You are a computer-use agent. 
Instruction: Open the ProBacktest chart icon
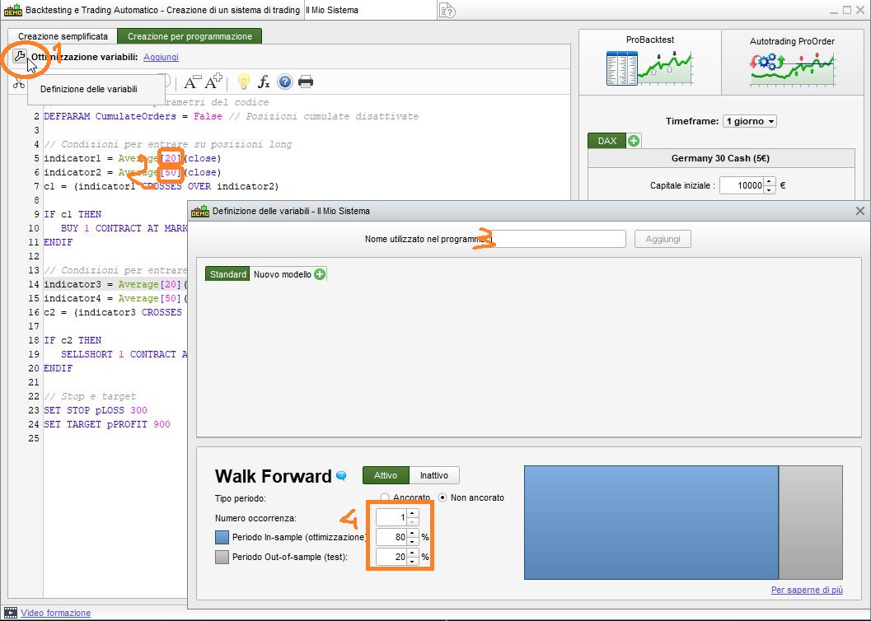click(x=649, y=68)
